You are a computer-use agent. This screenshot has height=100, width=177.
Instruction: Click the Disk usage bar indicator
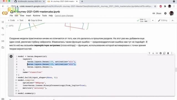[x=147, y=21]
